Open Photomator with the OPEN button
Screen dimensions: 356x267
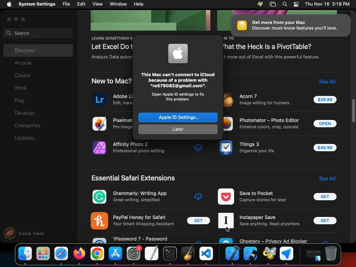325,124
